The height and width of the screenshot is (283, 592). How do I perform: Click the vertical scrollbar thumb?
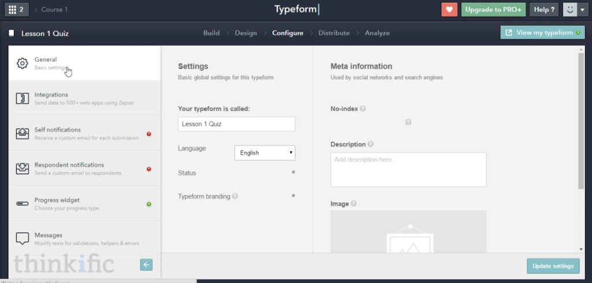pyautogui.click(x=581, y=121)
